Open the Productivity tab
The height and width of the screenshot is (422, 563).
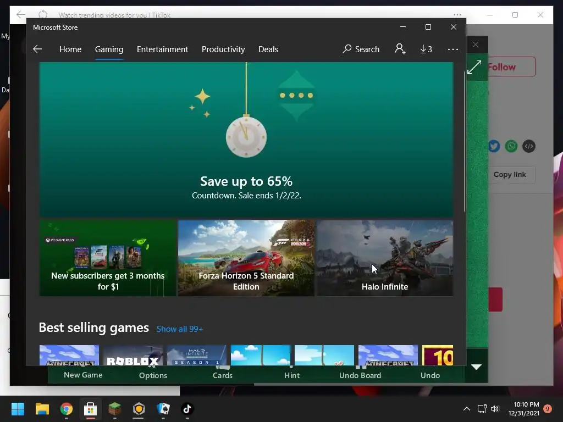223,49
